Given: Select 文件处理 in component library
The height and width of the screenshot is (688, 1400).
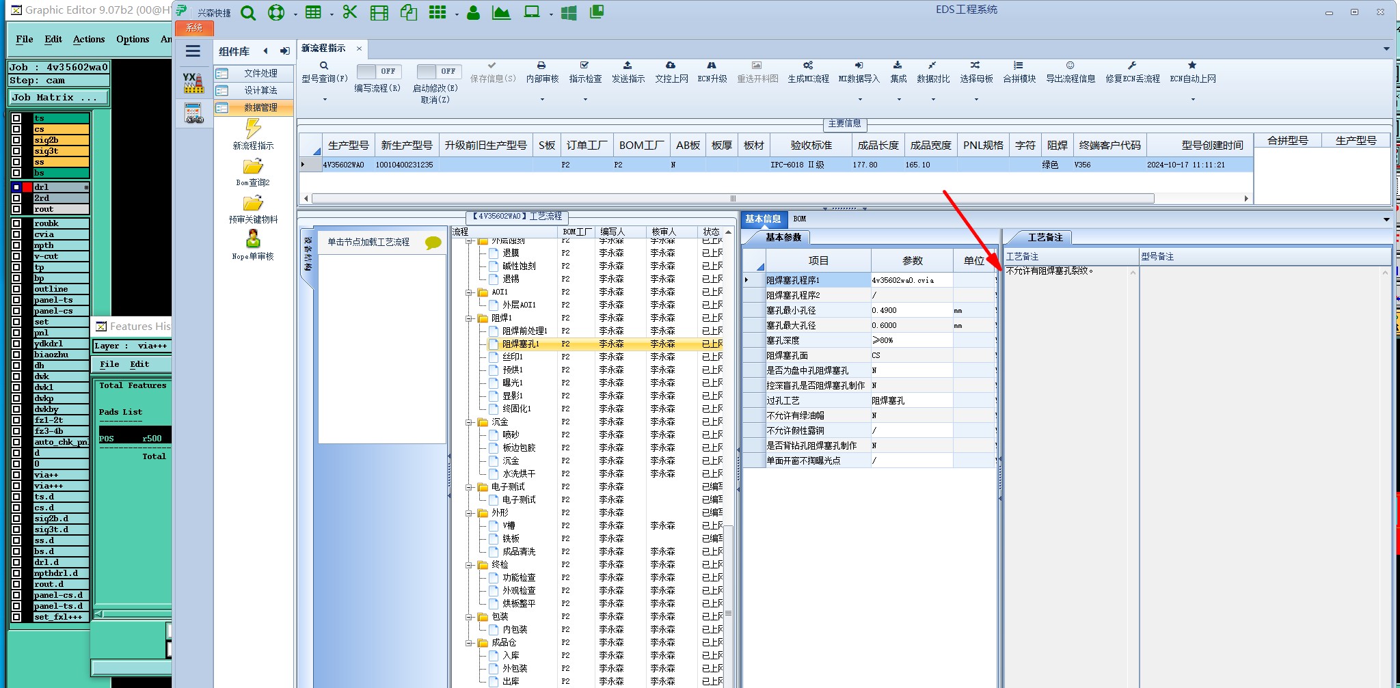Looking at the screenshot, I should [x=254, y=73].
